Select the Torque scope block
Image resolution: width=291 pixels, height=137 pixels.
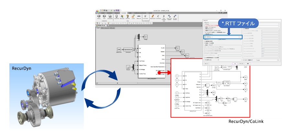pyautogui.click(x=183, y=51)
